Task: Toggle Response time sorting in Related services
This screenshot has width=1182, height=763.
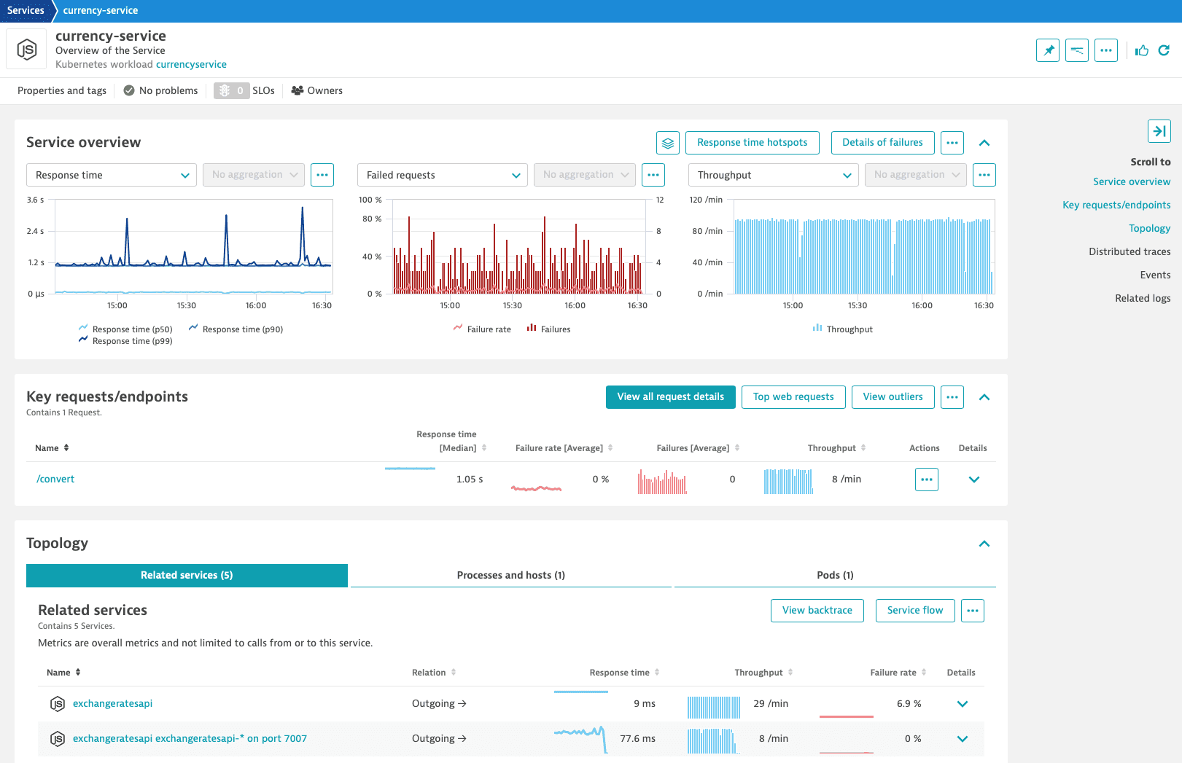Action: (658, 672)
